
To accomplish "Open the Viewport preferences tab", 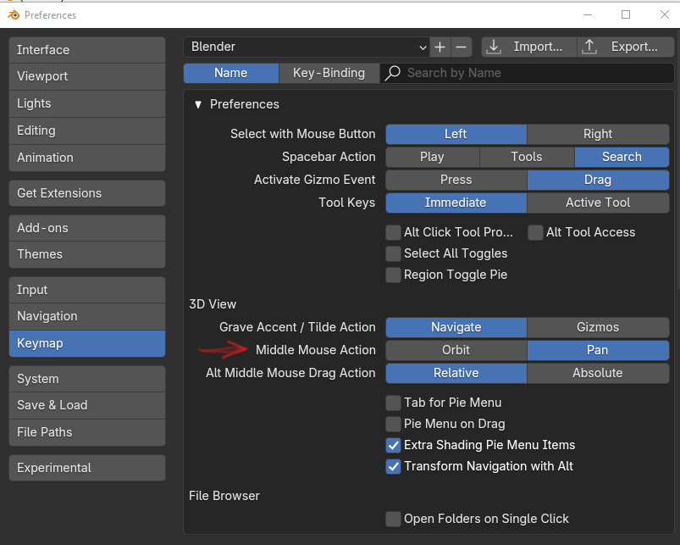I will coord(87,77).
